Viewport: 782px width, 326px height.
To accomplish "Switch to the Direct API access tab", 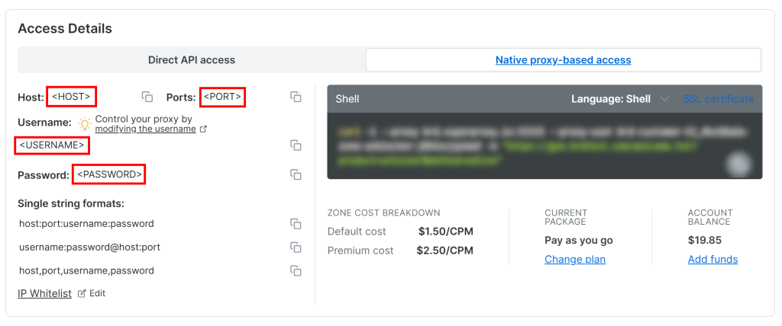I will point(191,59).
